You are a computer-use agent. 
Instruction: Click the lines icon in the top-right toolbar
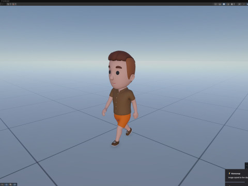tap(215, 4)
